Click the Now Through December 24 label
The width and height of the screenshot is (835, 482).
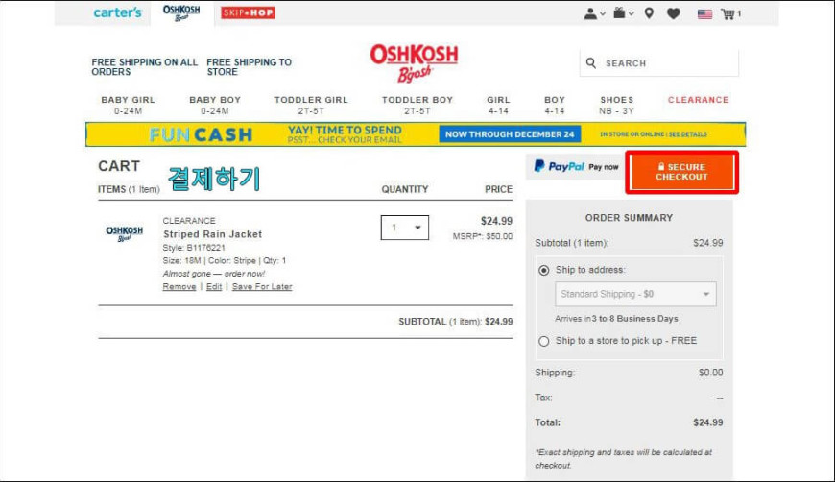[x=510, y=134]
